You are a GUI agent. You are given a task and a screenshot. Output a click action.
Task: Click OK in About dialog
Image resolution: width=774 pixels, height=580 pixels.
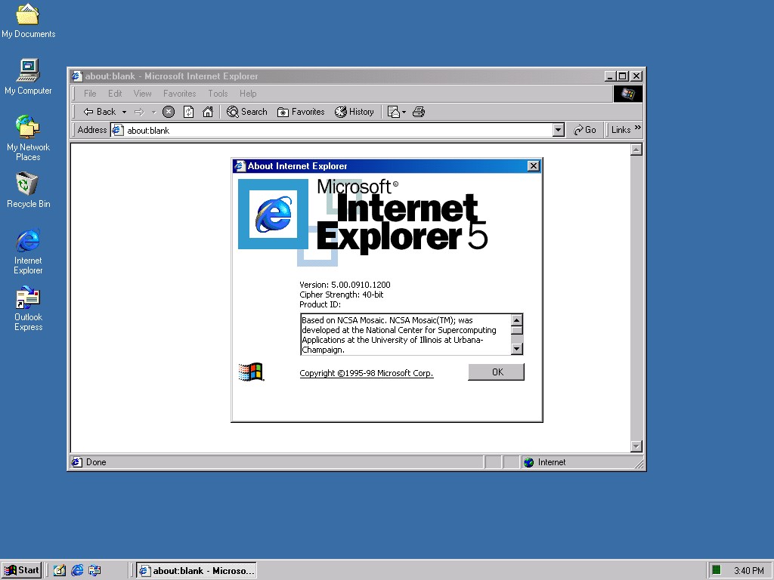(496, 372)
